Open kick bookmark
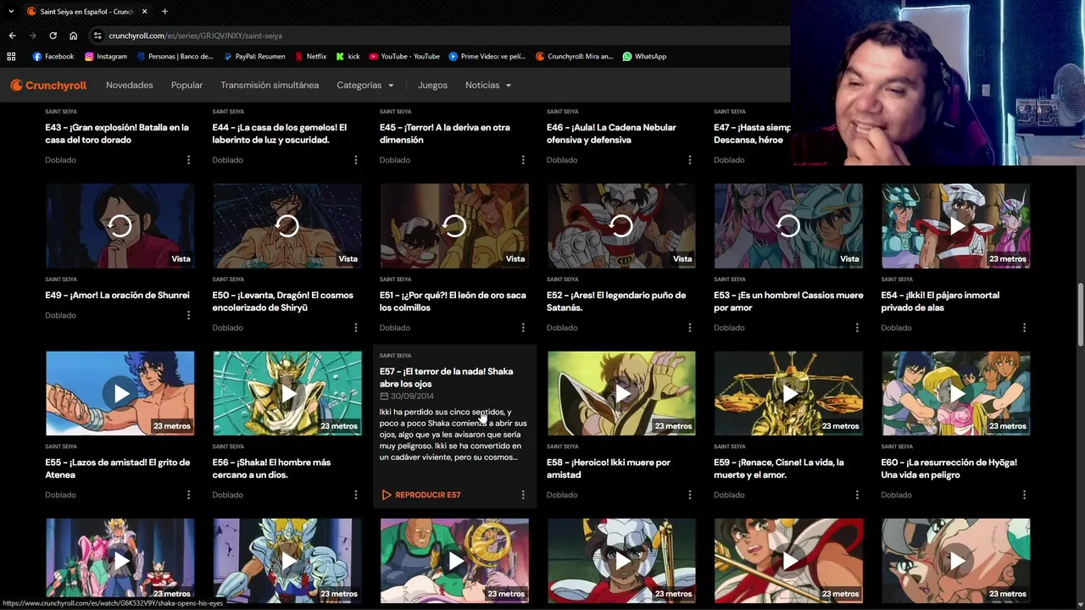The height and width of the screenshot is (610, 1085). 348,57
